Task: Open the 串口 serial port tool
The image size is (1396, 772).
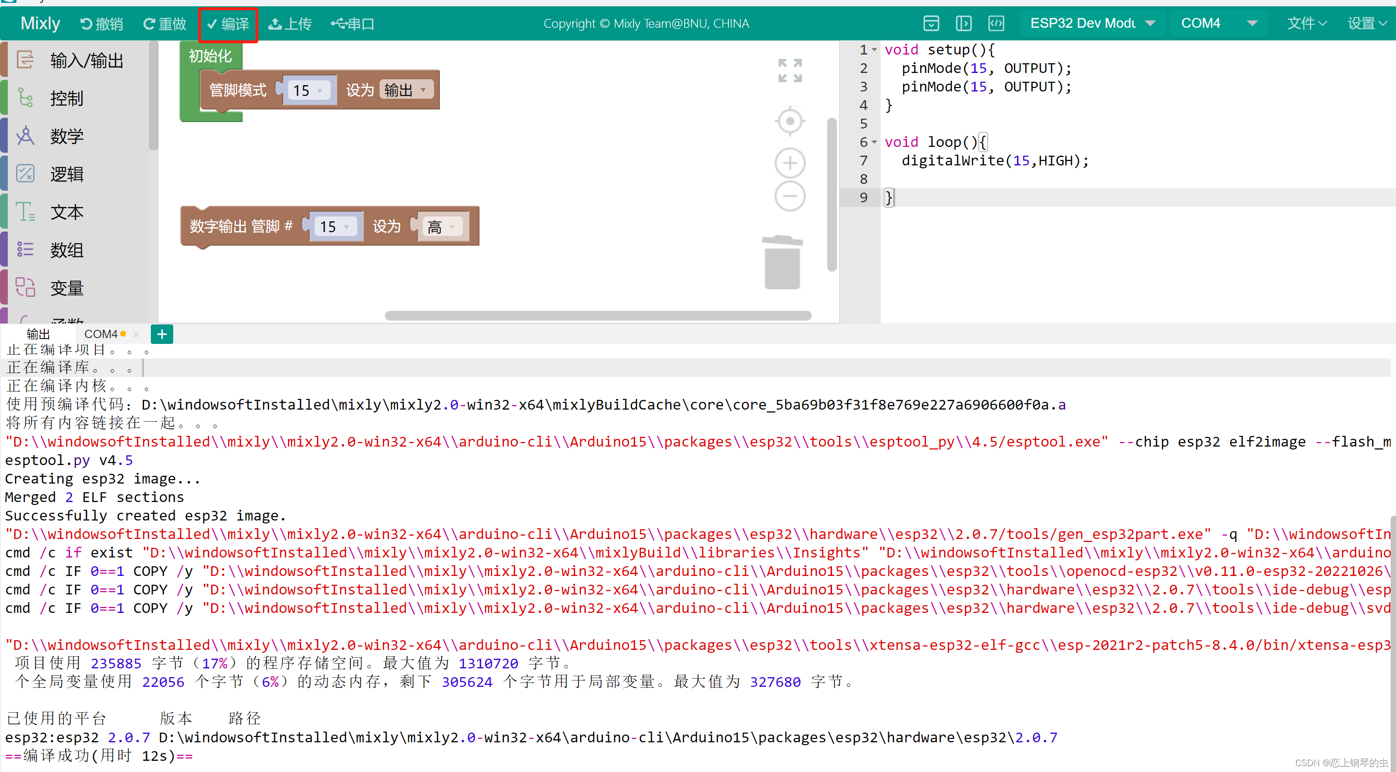Action: coord(353,24)
